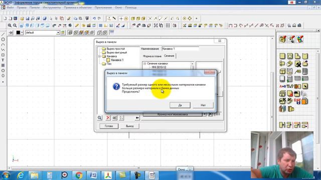This screenshot has height=180, width=321.
Task: Click the yellow pencil toolbar icon
Action: coord(77,25)
